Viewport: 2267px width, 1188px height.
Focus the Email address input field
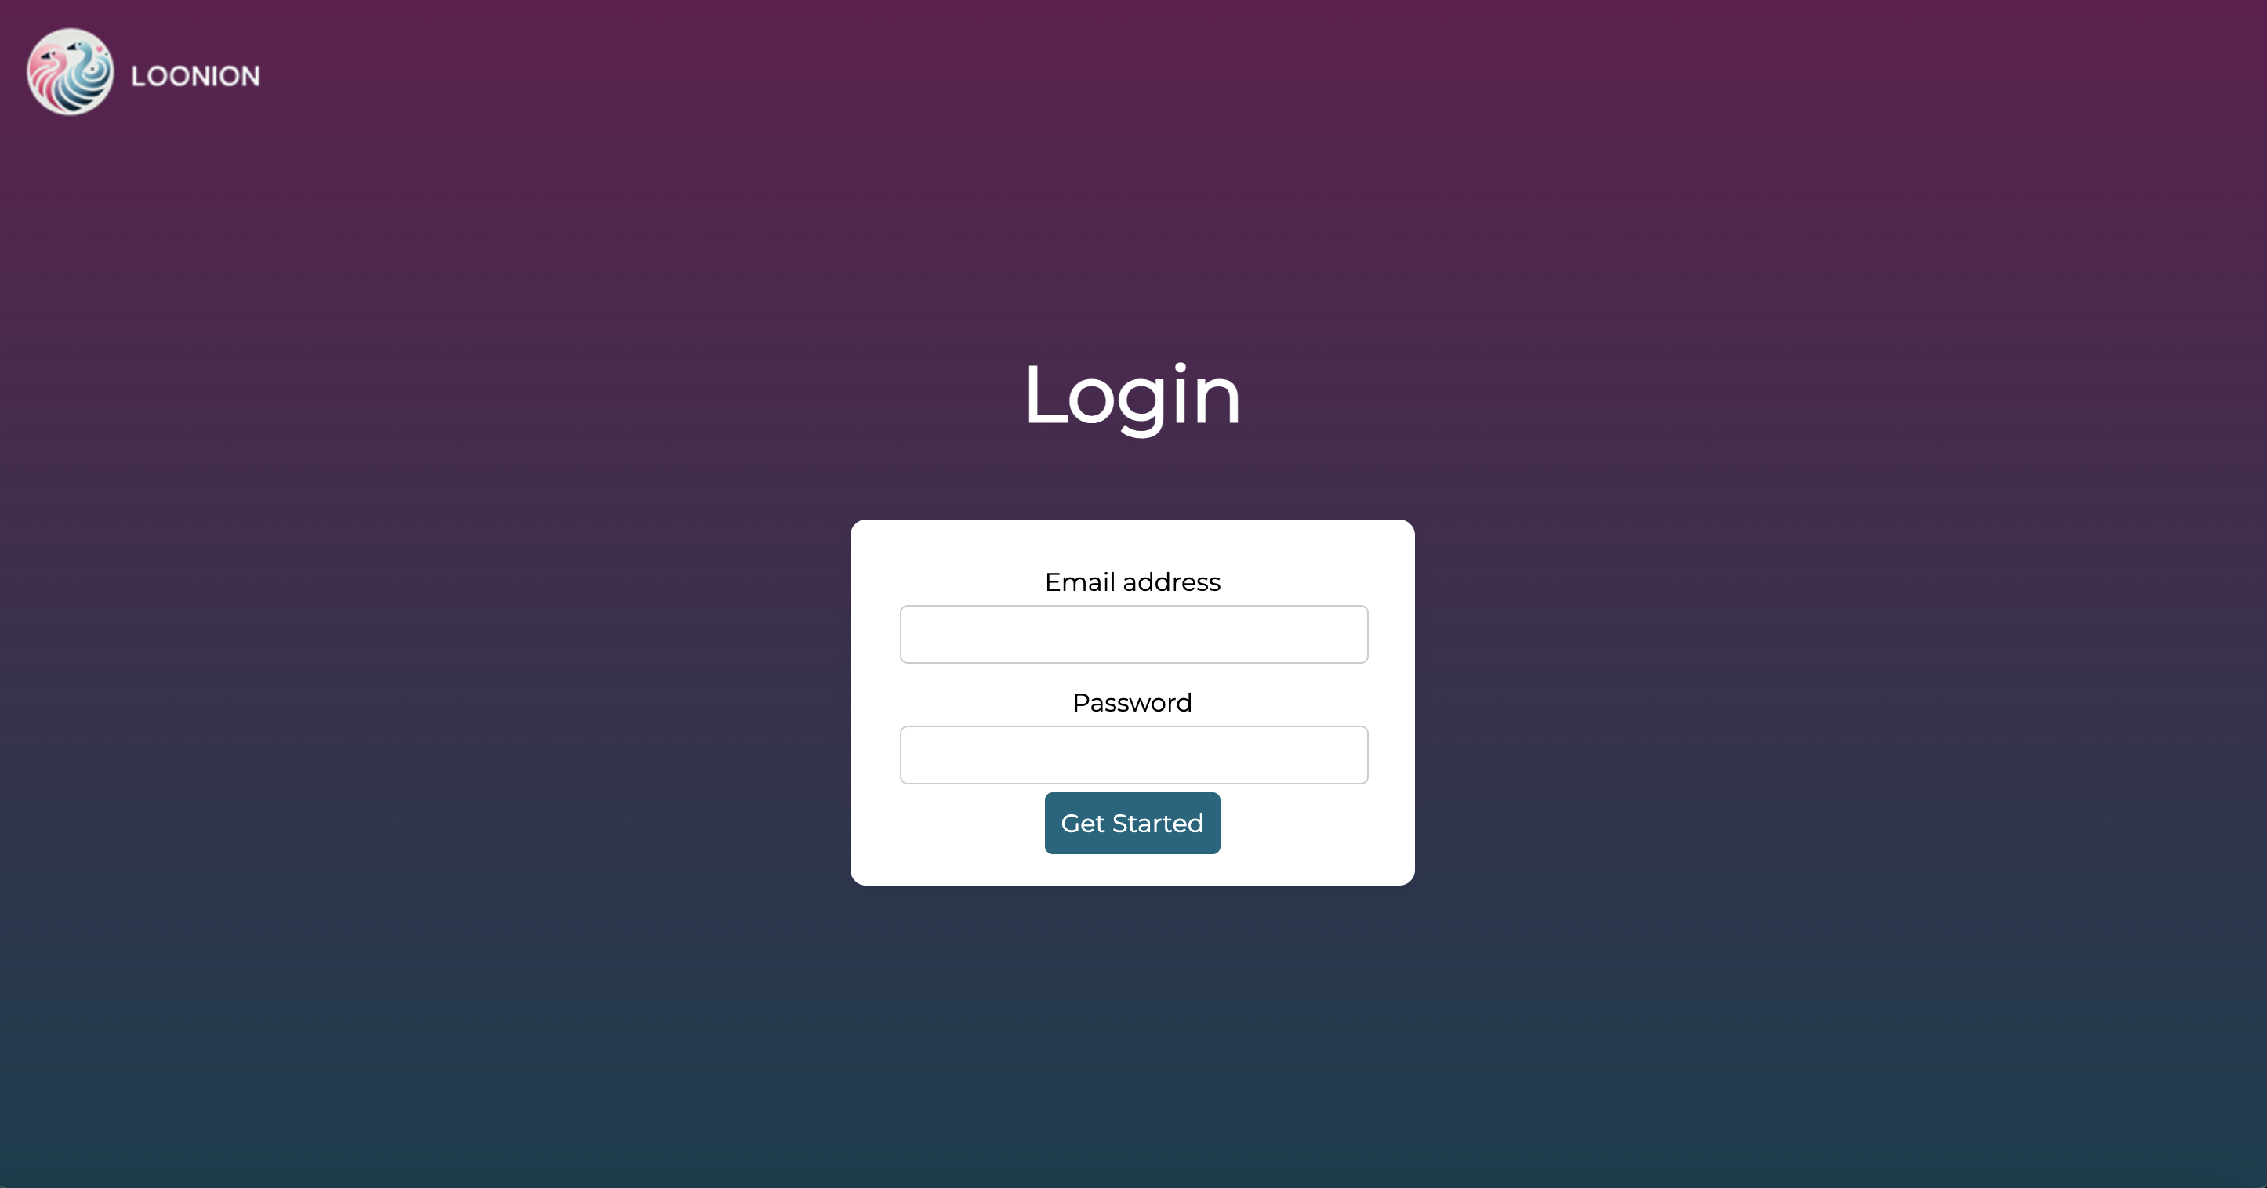[1133, 635]
